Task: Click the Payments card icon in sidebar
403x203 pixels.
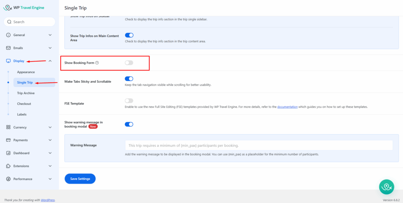Action: [9, 140]
